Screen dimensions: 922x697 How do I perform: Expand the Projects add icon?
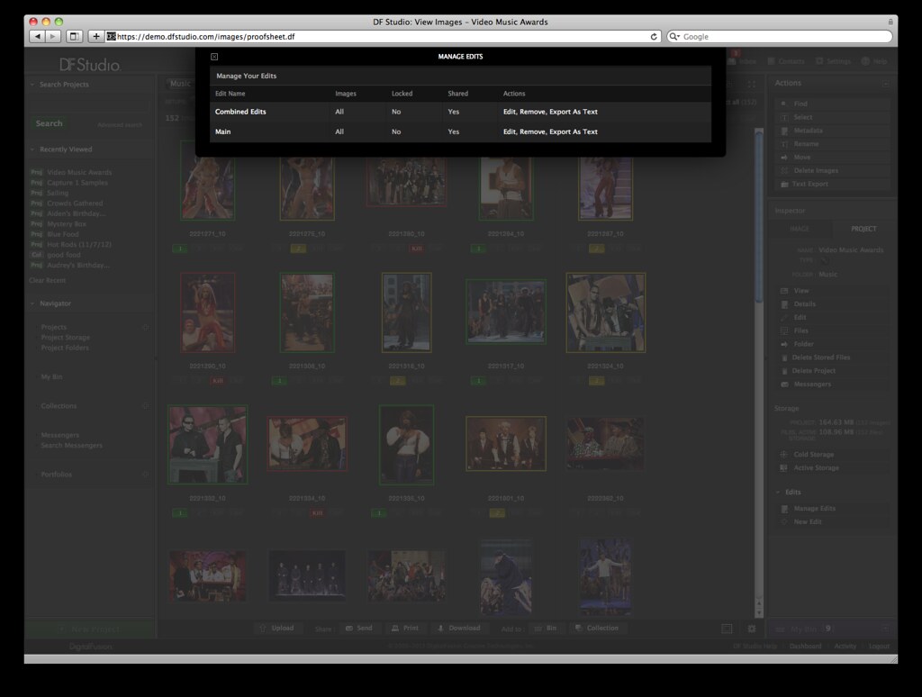145,327
